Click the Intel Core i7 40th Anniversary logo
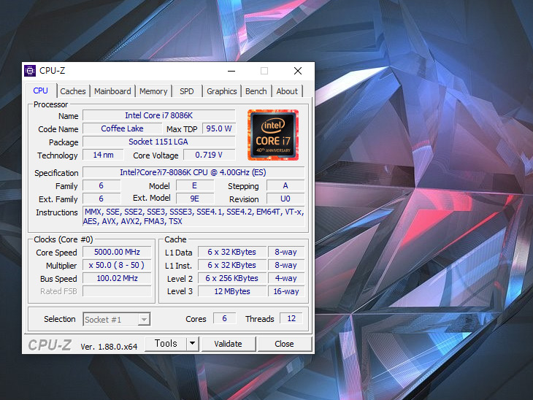 pos(273,135)
